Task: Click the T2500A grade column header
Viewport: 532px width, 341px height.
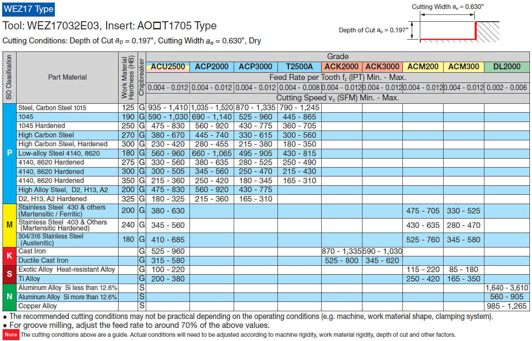Action: pos(299,66)
